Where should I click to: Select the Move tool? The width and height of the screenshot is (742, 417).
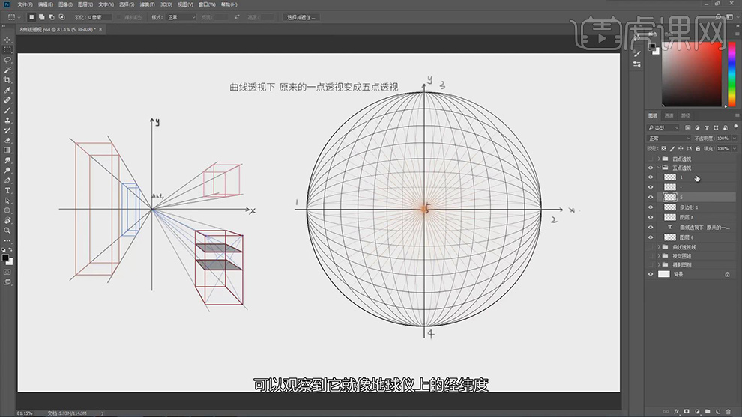7,40
